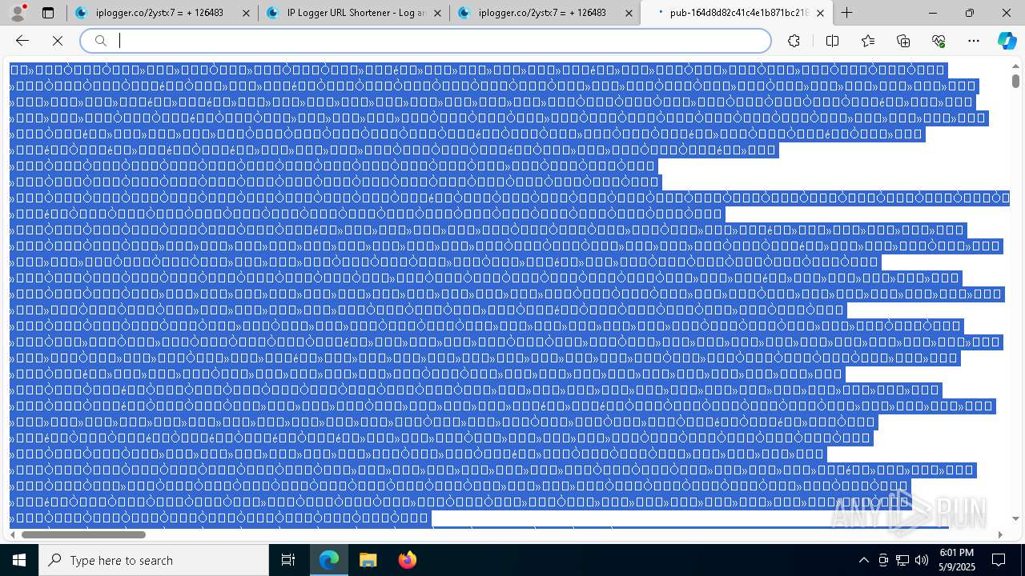Open the volume control tray icon
This screenshot has width=1025, height=576.
coord(922,560)
